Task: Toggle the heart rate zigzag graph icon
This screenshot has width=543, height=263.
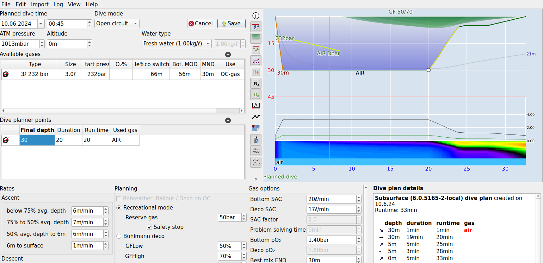Action: [256, 117]
